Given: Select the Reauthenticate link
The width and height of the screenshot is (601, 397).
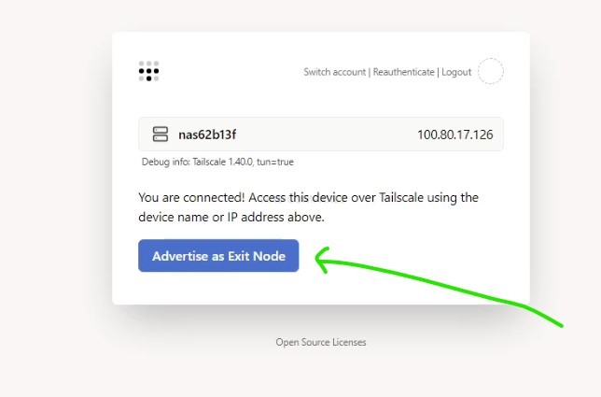Looking at the screenshot, I should [403, 72].
